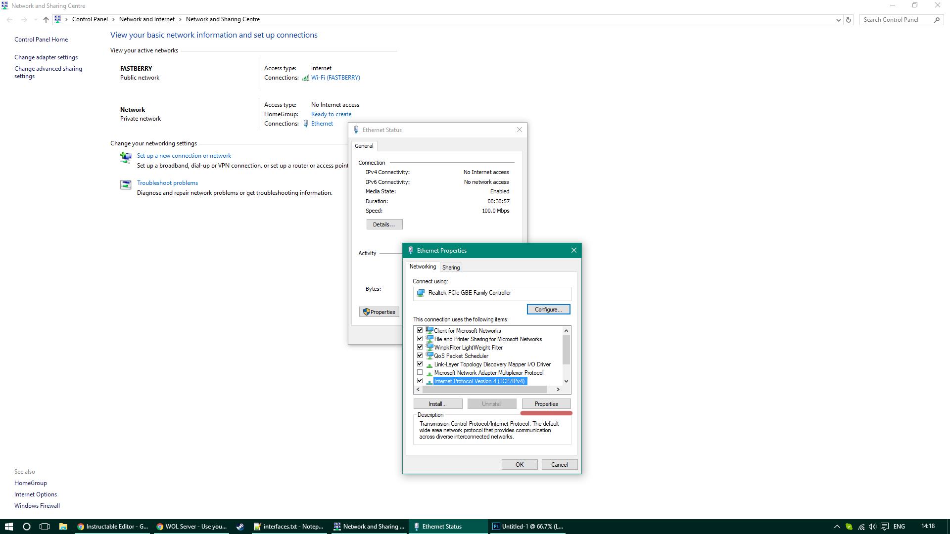Switch to WOL Server Chrome window
950x534 pixels.
coord(191,527)
